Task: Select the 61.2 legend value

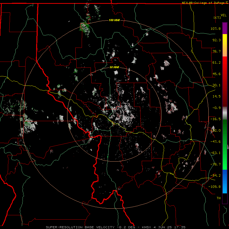Action: [x=217, y=63]
